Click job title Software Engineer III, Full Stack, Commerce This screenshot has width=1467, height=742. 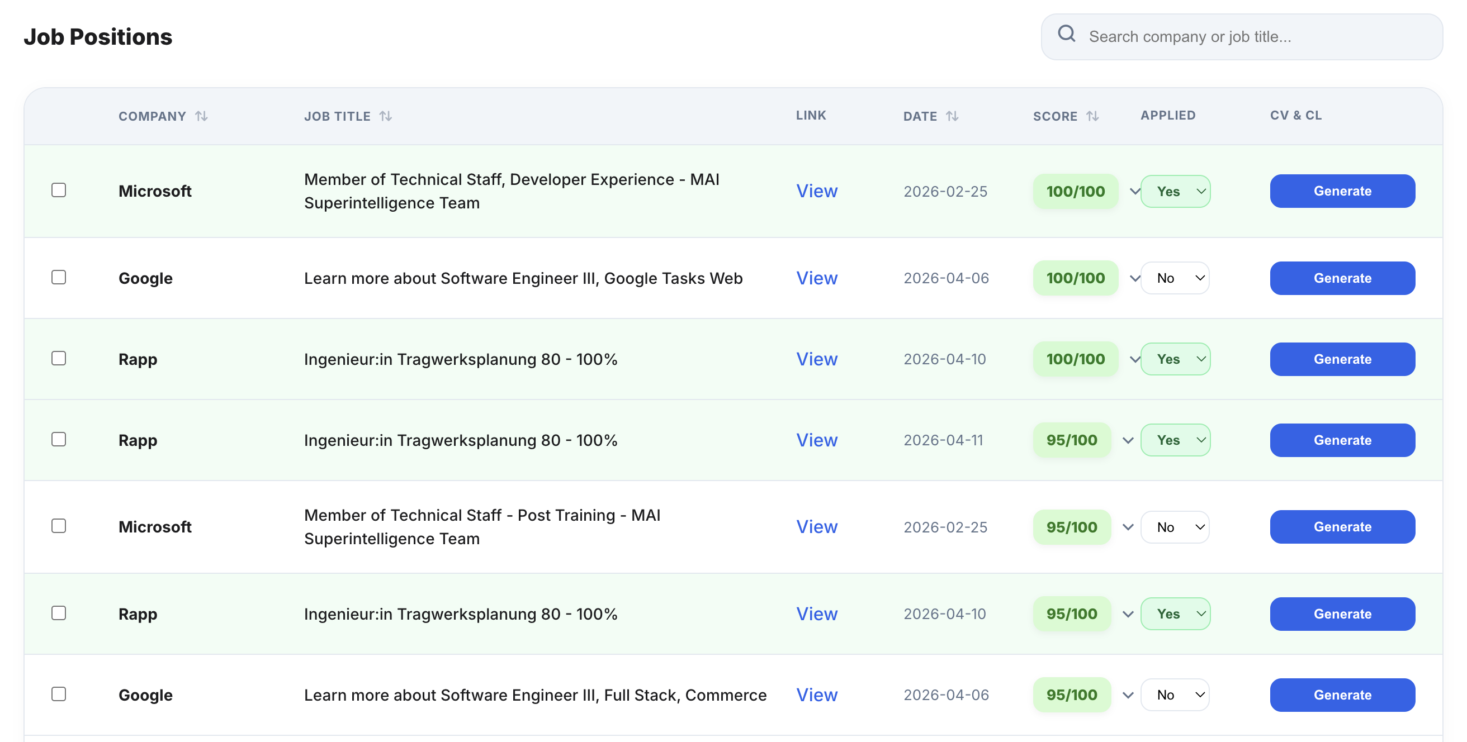536,695
